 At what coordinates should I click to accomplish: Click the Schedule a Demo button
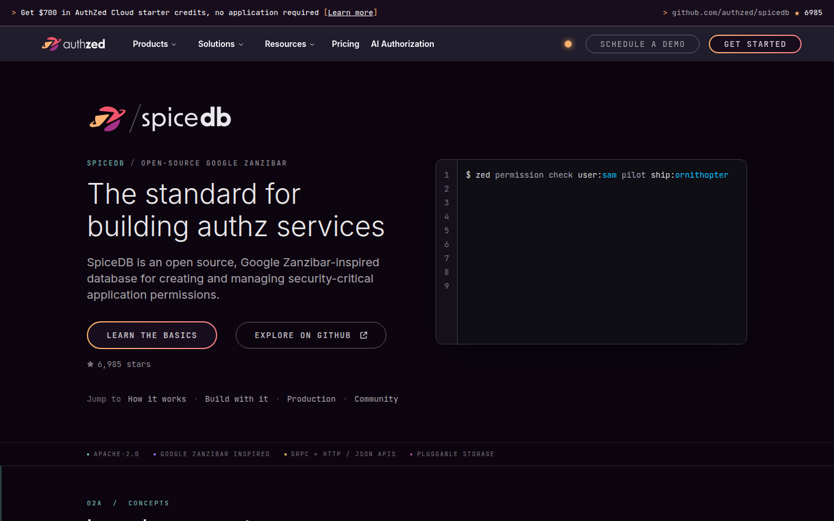point(642,44)
